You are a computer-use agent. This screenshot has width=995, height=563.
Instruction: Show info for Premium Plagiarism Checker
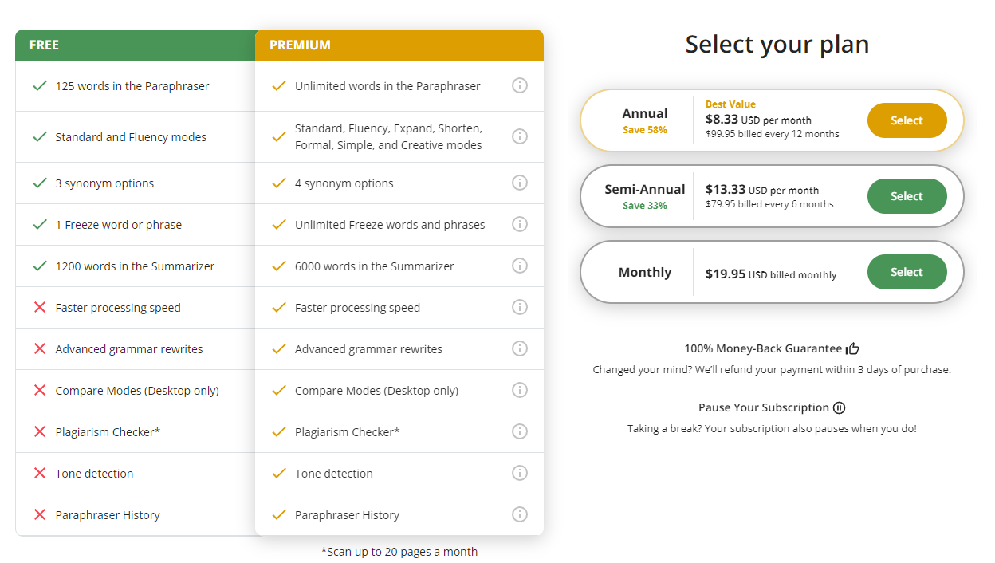click(x=520, y=431)
